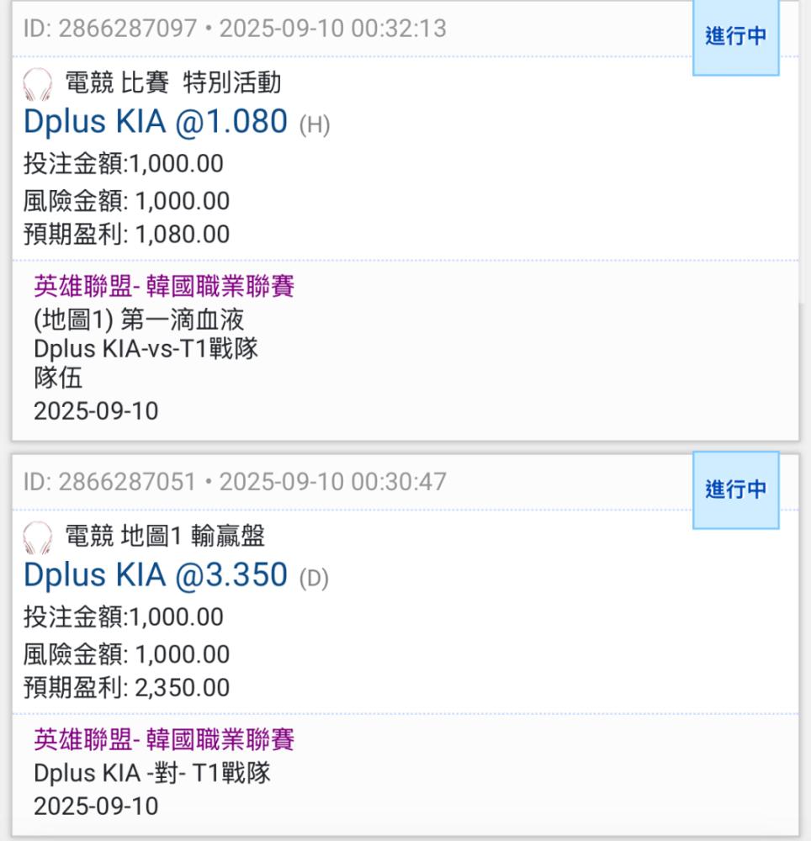Click the esports headphone icon on the 特別活動 bet

click(37, 85)
